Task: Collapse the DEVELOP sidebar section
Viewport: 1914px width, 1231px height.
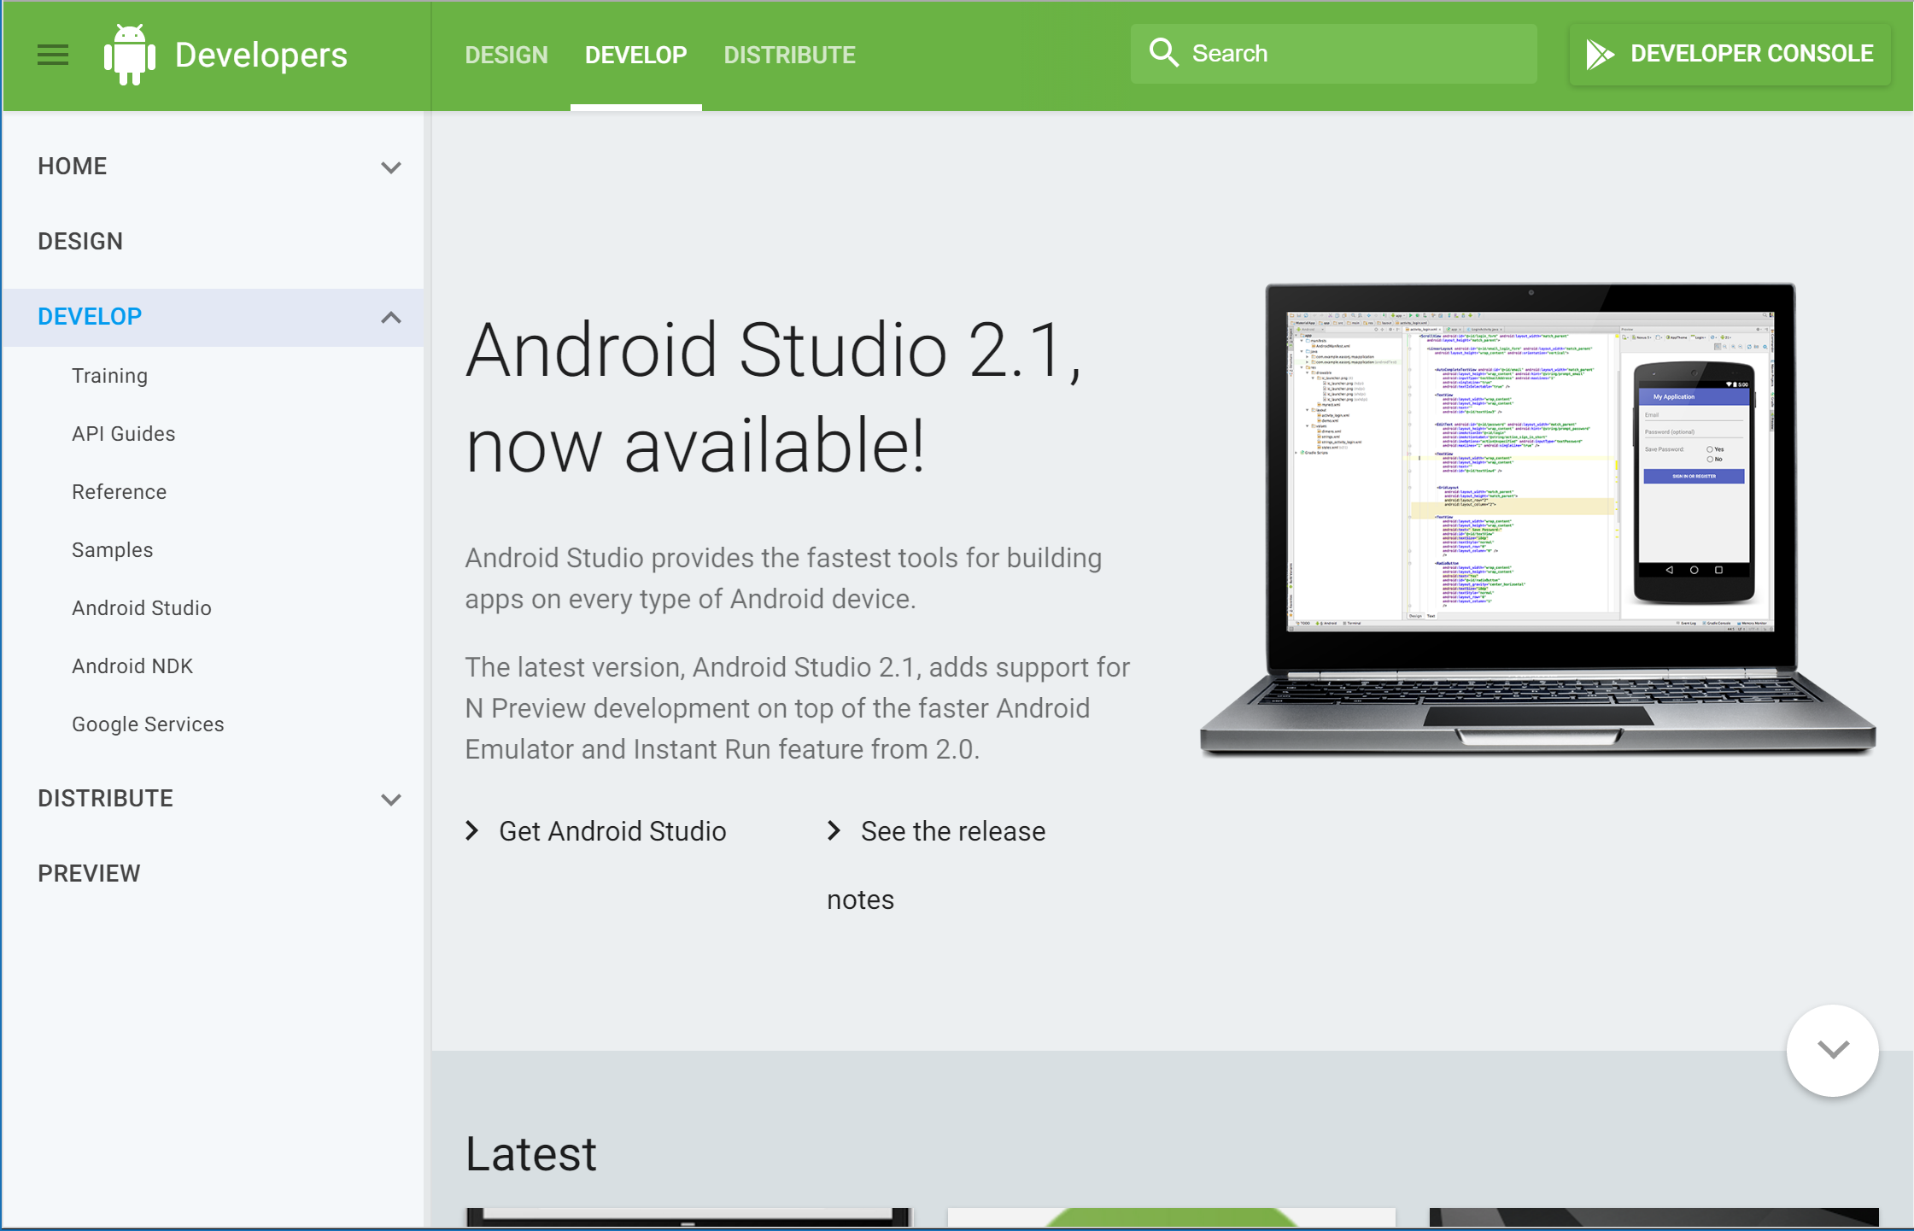Action: point(391,318)
